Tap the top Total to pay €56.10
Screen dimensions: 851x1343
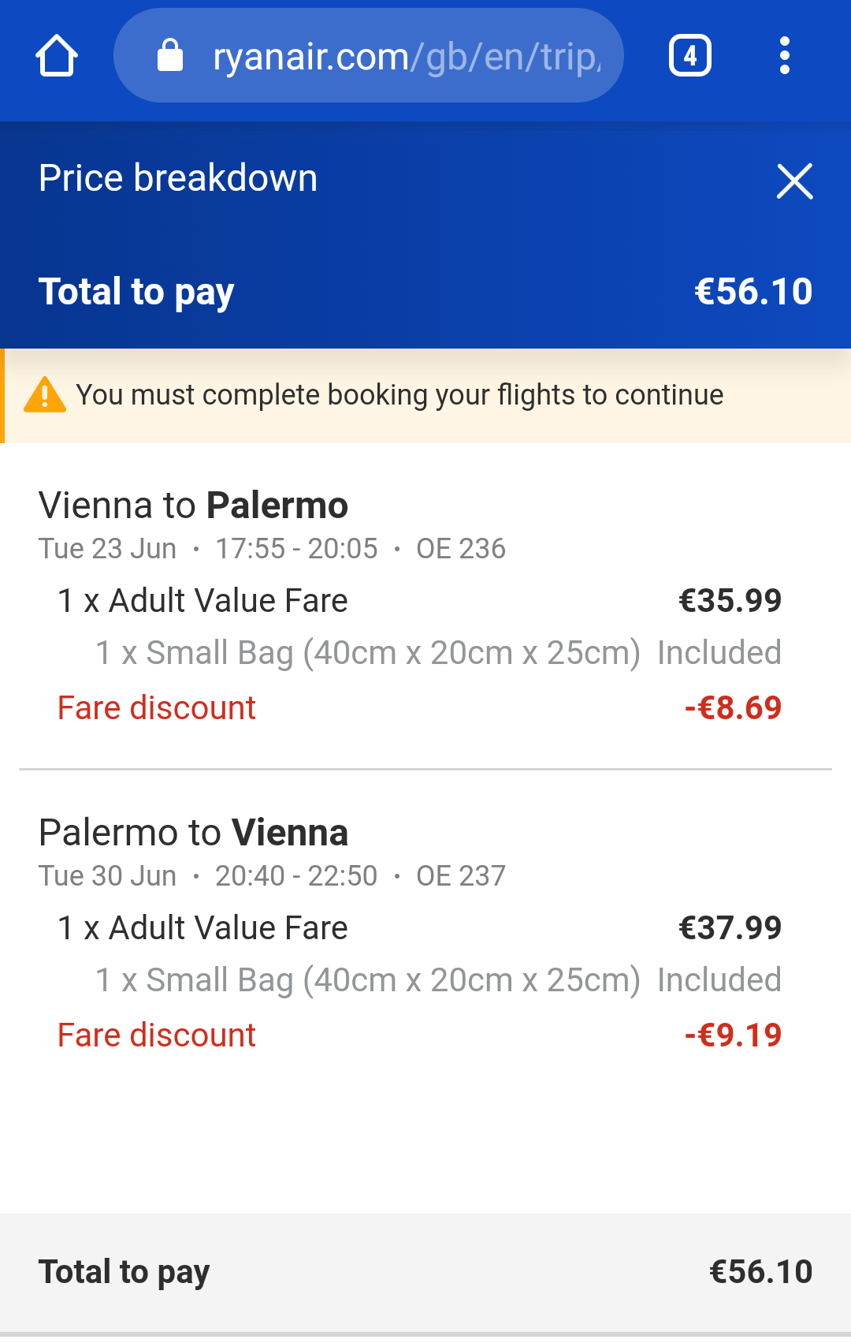425,292
